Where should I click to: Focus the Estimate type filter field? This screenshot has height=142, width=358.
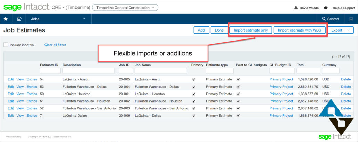click(x=220, y=71)
